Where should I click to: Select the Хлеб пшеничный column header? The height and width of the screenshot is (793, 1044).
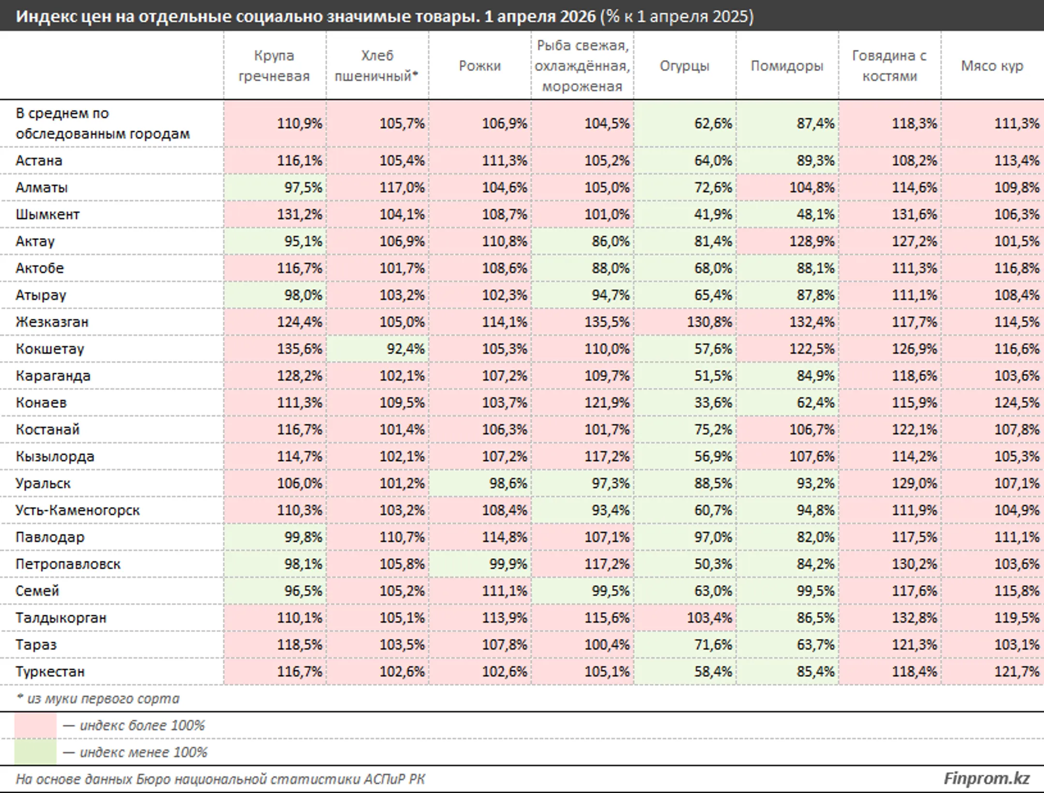pyautogui.click(x=377, y=66)
